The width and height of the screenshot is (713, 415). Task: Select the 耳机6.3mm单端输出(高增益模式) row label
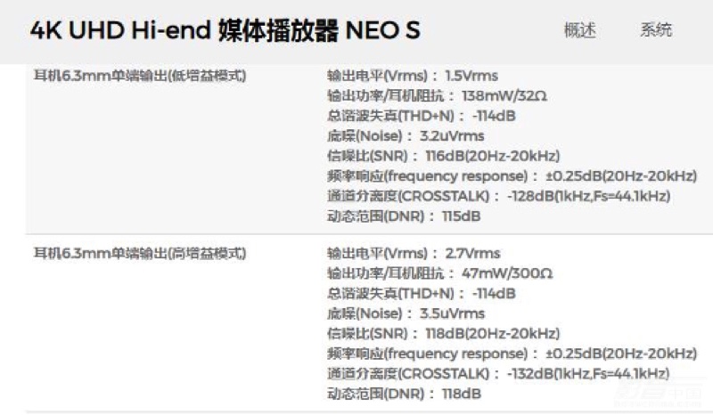click(140, 253)
